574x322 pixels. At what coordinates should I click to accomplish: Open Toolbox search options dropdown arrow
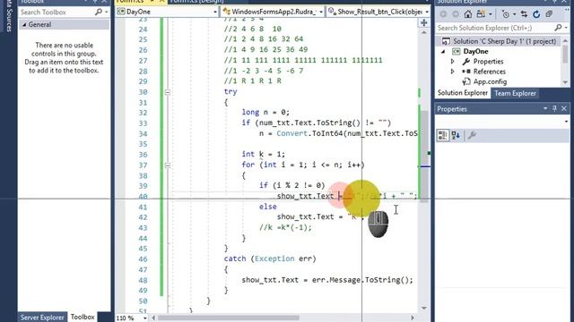click(107, 12)
